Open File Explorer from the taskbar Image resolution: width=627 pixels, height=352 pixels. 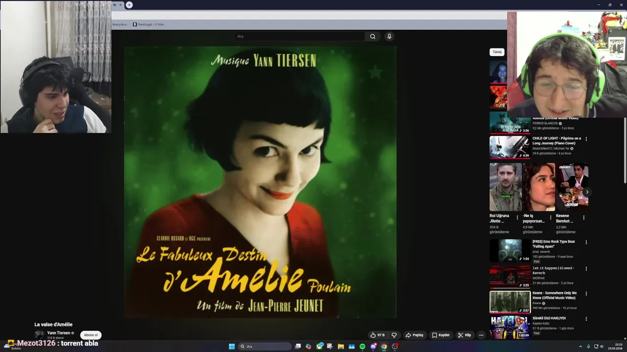[341, 347]
